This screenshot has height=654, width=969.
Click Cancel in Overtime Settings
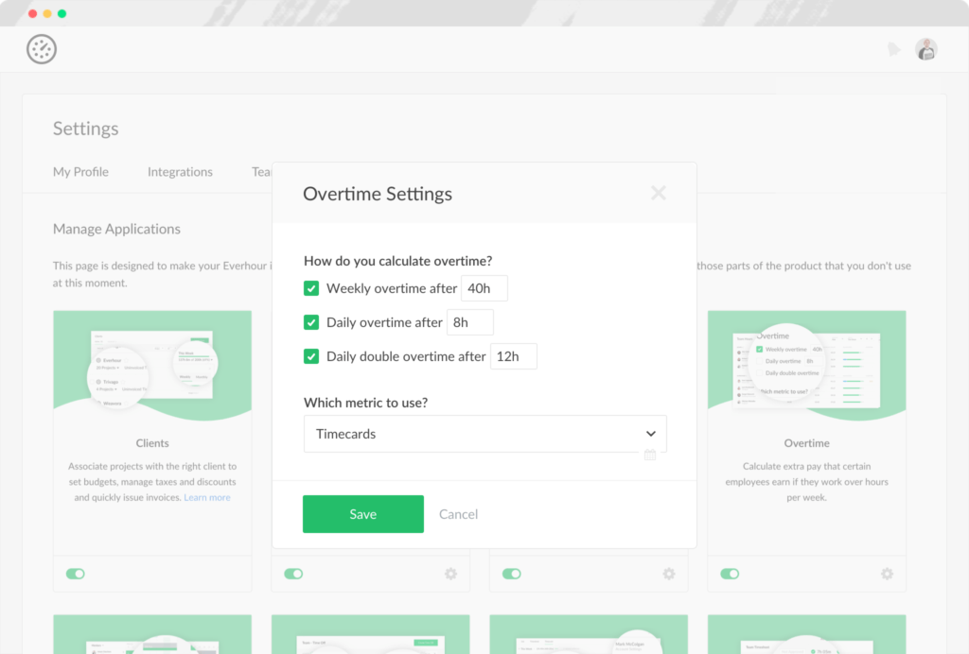[x=458, y=514]
